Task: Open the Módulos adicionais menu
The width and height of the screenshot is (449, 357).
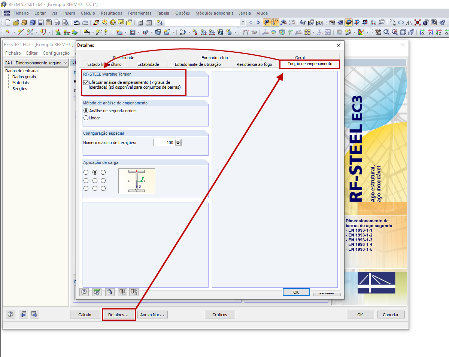Action: (214, 13)
